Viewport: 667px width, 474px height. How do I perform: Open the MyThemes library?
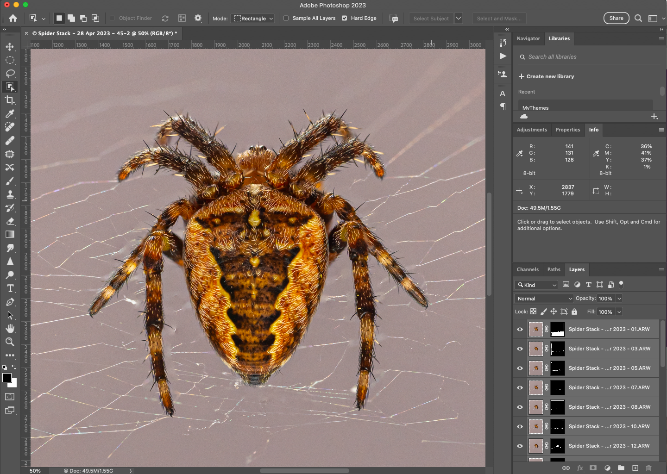585,106
